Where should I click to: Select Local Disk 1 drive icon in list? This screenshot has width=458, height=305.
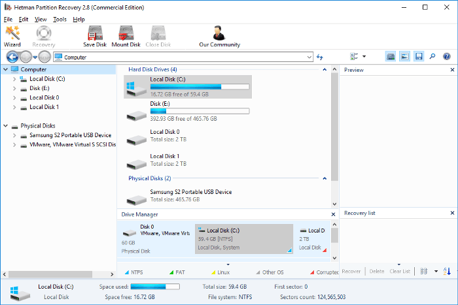pyautogui.click(x=136, y=164)
